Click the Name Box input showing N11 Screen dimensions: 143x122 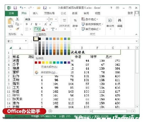point(15,41)
